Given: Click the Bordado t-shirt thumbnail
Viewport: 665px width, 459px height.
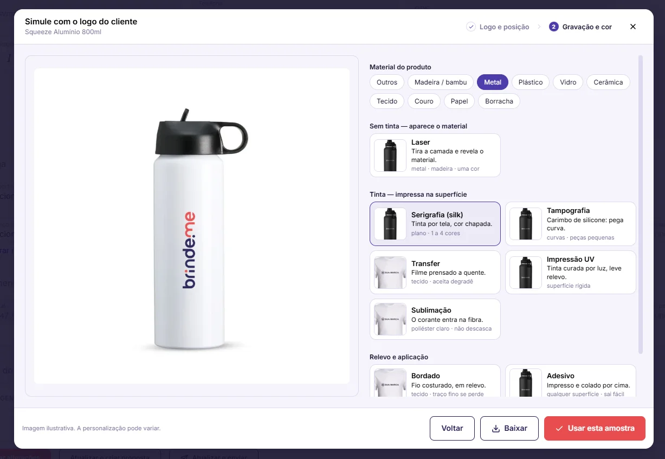Looking at the screenshot, I should coord(390,383).
